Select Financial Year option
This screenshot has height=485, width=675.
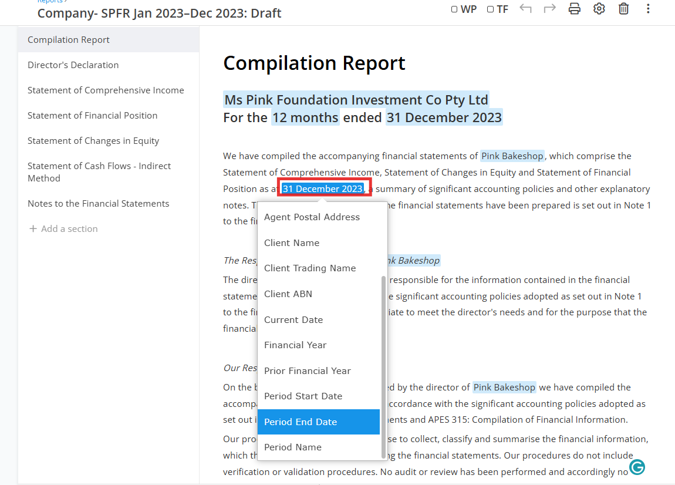pos(319,345)
